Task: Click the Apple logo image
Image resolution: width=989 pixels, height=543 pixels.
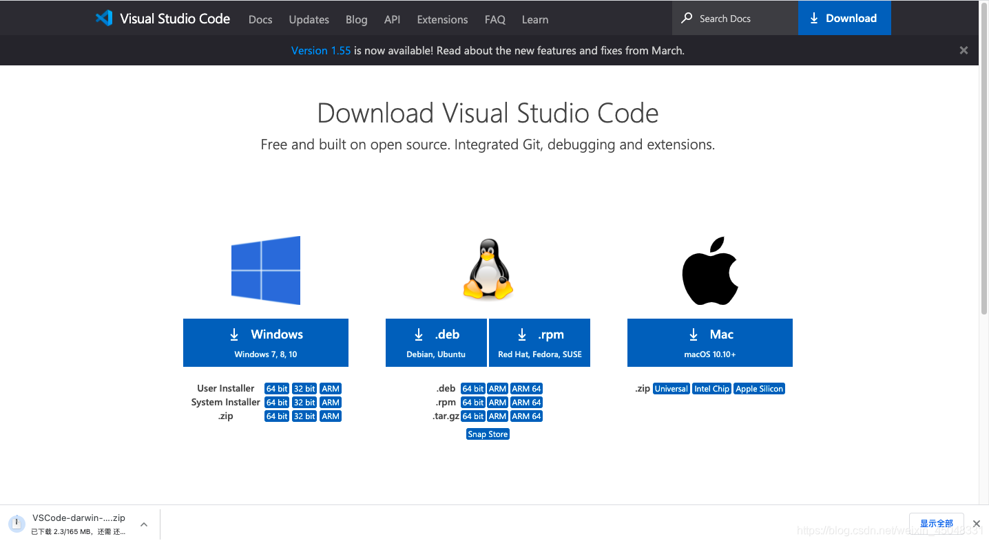Action: [x=710, y=271]
